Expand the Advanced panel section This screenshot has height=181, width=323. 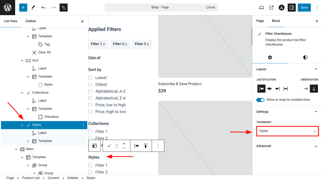287,146
